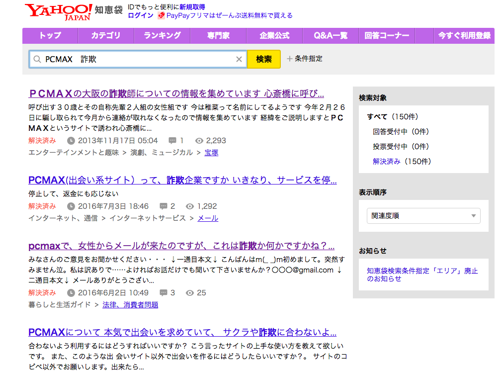Click the Yahoo! Japan logo
The height and width of the screenshot is (371, 502).
(x=59, y=12)
